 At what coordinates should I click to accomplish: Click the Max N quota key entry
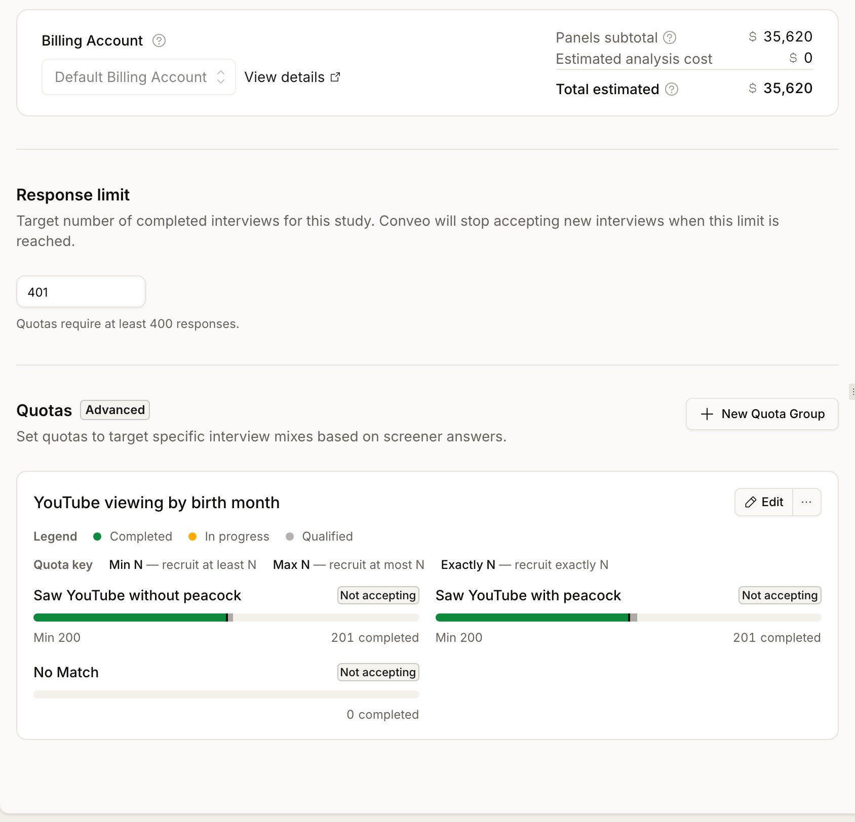coord(348,565)
